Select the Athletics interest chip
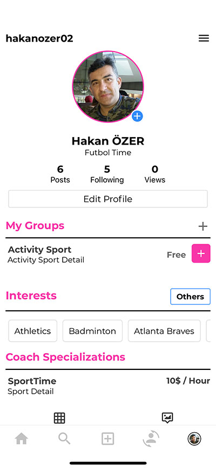Image resolution: width=216 pixels, height=469 pixels. click(33, 331)
